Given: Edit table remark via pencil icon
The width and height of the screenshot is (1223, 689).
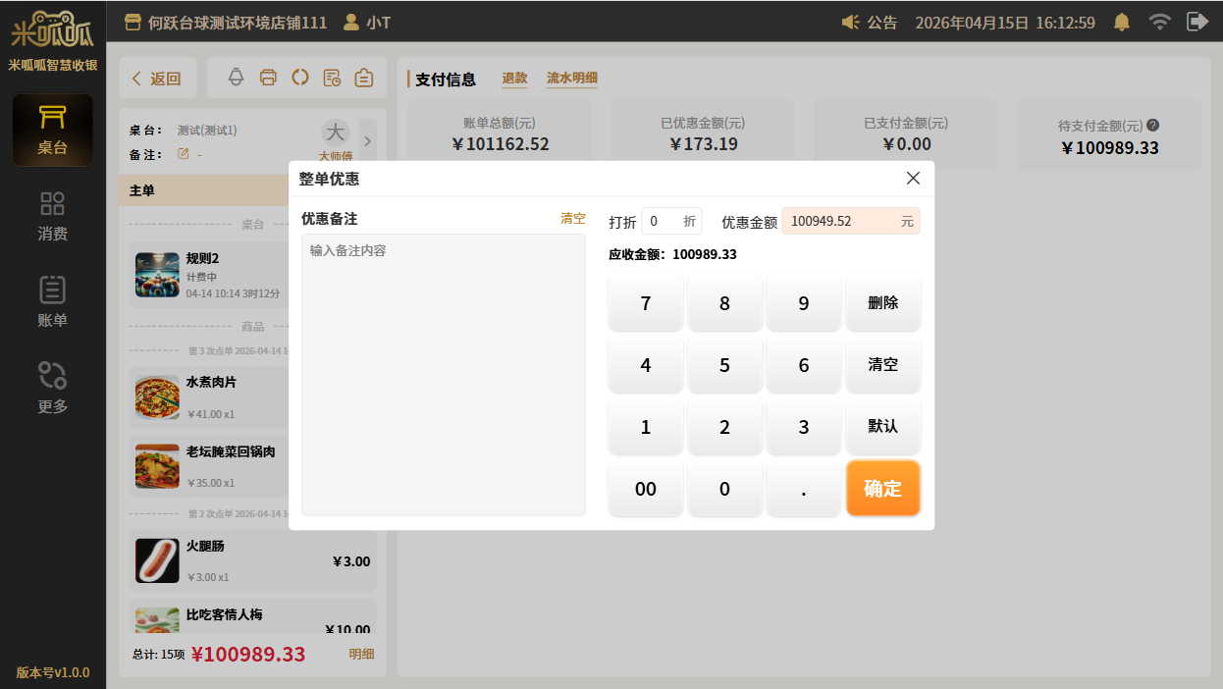Looking at the screenshot, I should point(183,154).
